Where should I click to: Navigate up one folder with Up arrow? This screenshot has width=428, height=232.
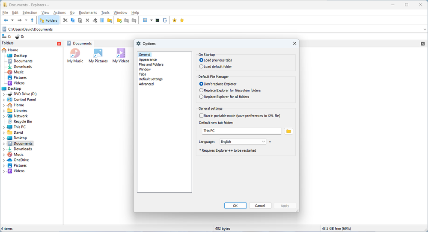pyautogui.click(x=32, y=20)
